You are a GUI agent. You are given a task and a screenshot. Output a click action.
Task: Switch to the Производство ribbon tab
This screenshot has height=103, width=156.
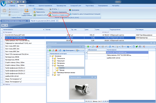[x=61, y=6]
